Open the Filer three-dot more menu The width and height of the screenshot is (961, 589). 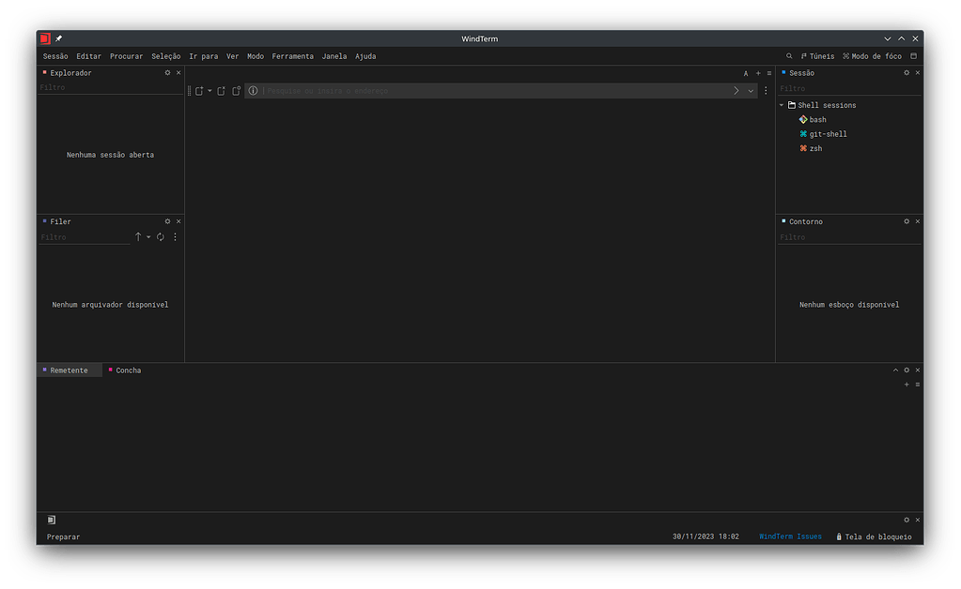pyautogui.click(x=176, y=236)
